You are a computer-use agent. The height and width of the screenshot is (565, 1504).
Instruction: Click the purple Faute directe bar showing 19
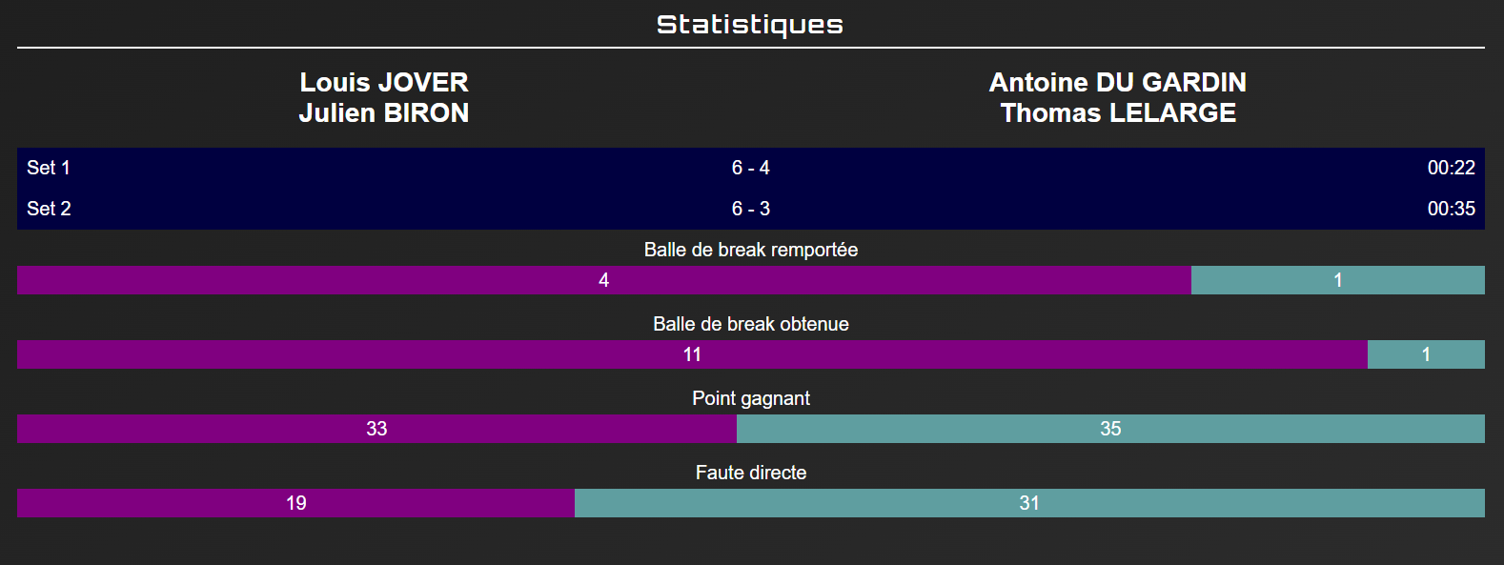point(295,503)
